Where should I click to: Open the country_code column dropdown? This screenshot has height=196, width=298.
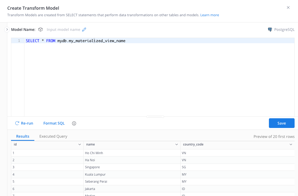[x=291, y=144]
